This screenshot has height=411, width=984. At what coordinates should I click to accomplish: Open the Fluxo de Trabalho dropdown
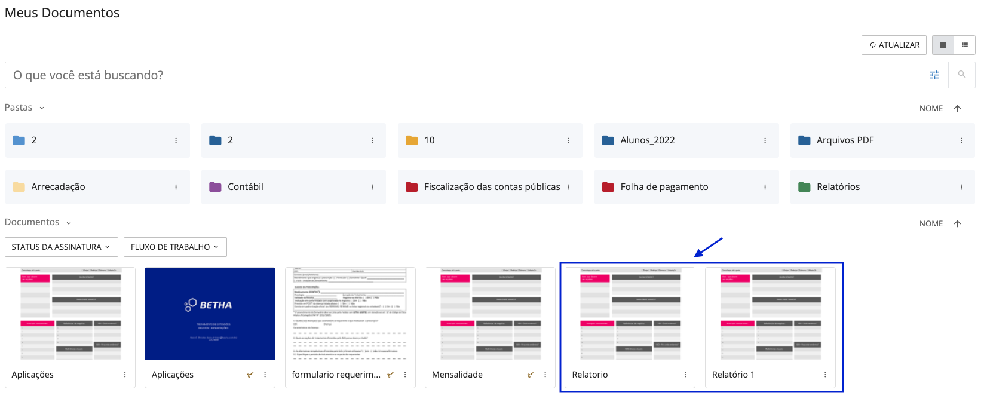[x=174, y=247]
